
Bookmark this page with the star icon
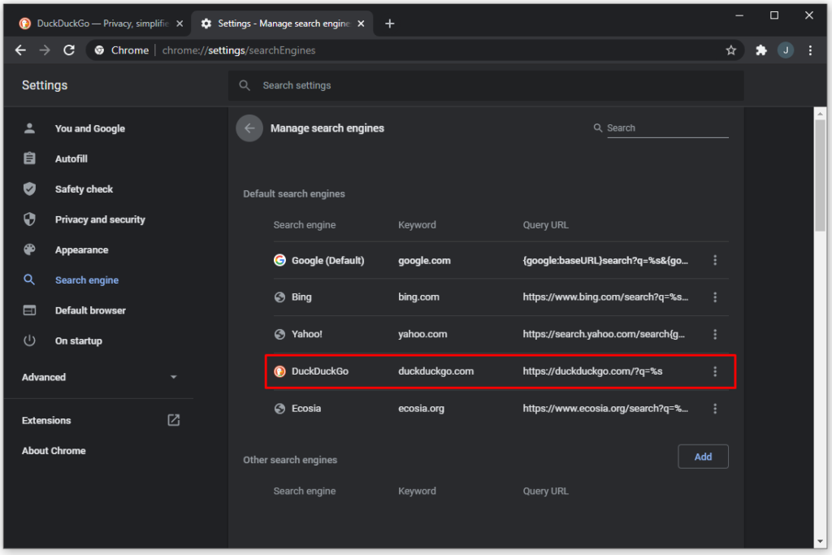pos(730,50)
